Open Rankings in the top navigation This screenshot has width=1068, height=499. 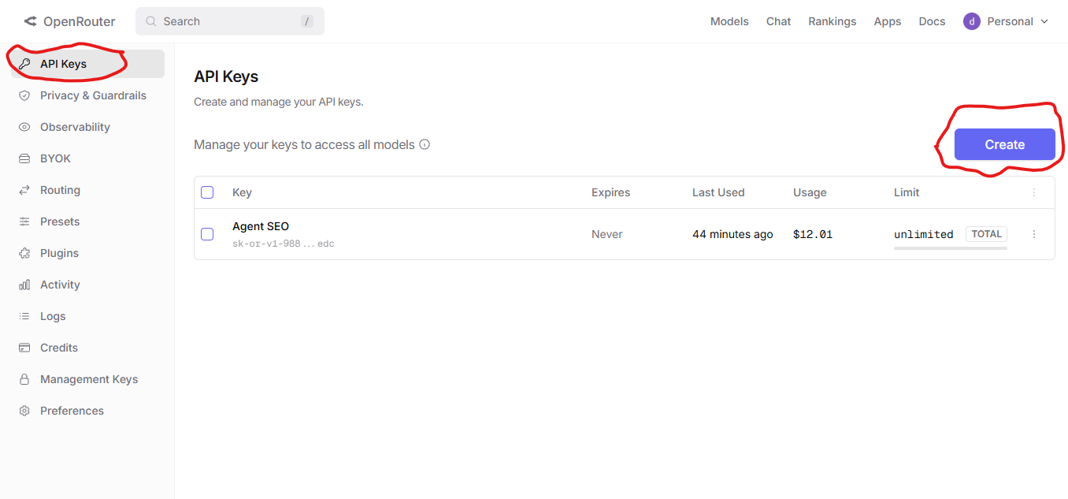(832, 21)
